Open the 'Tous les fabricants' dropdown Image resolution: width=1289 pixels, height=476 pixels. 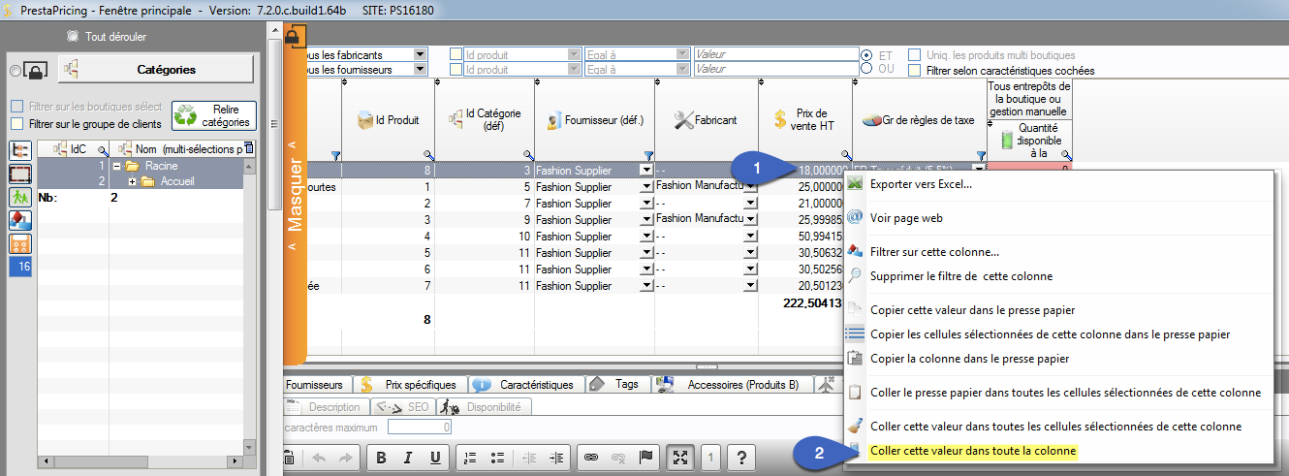pos(420,55)
